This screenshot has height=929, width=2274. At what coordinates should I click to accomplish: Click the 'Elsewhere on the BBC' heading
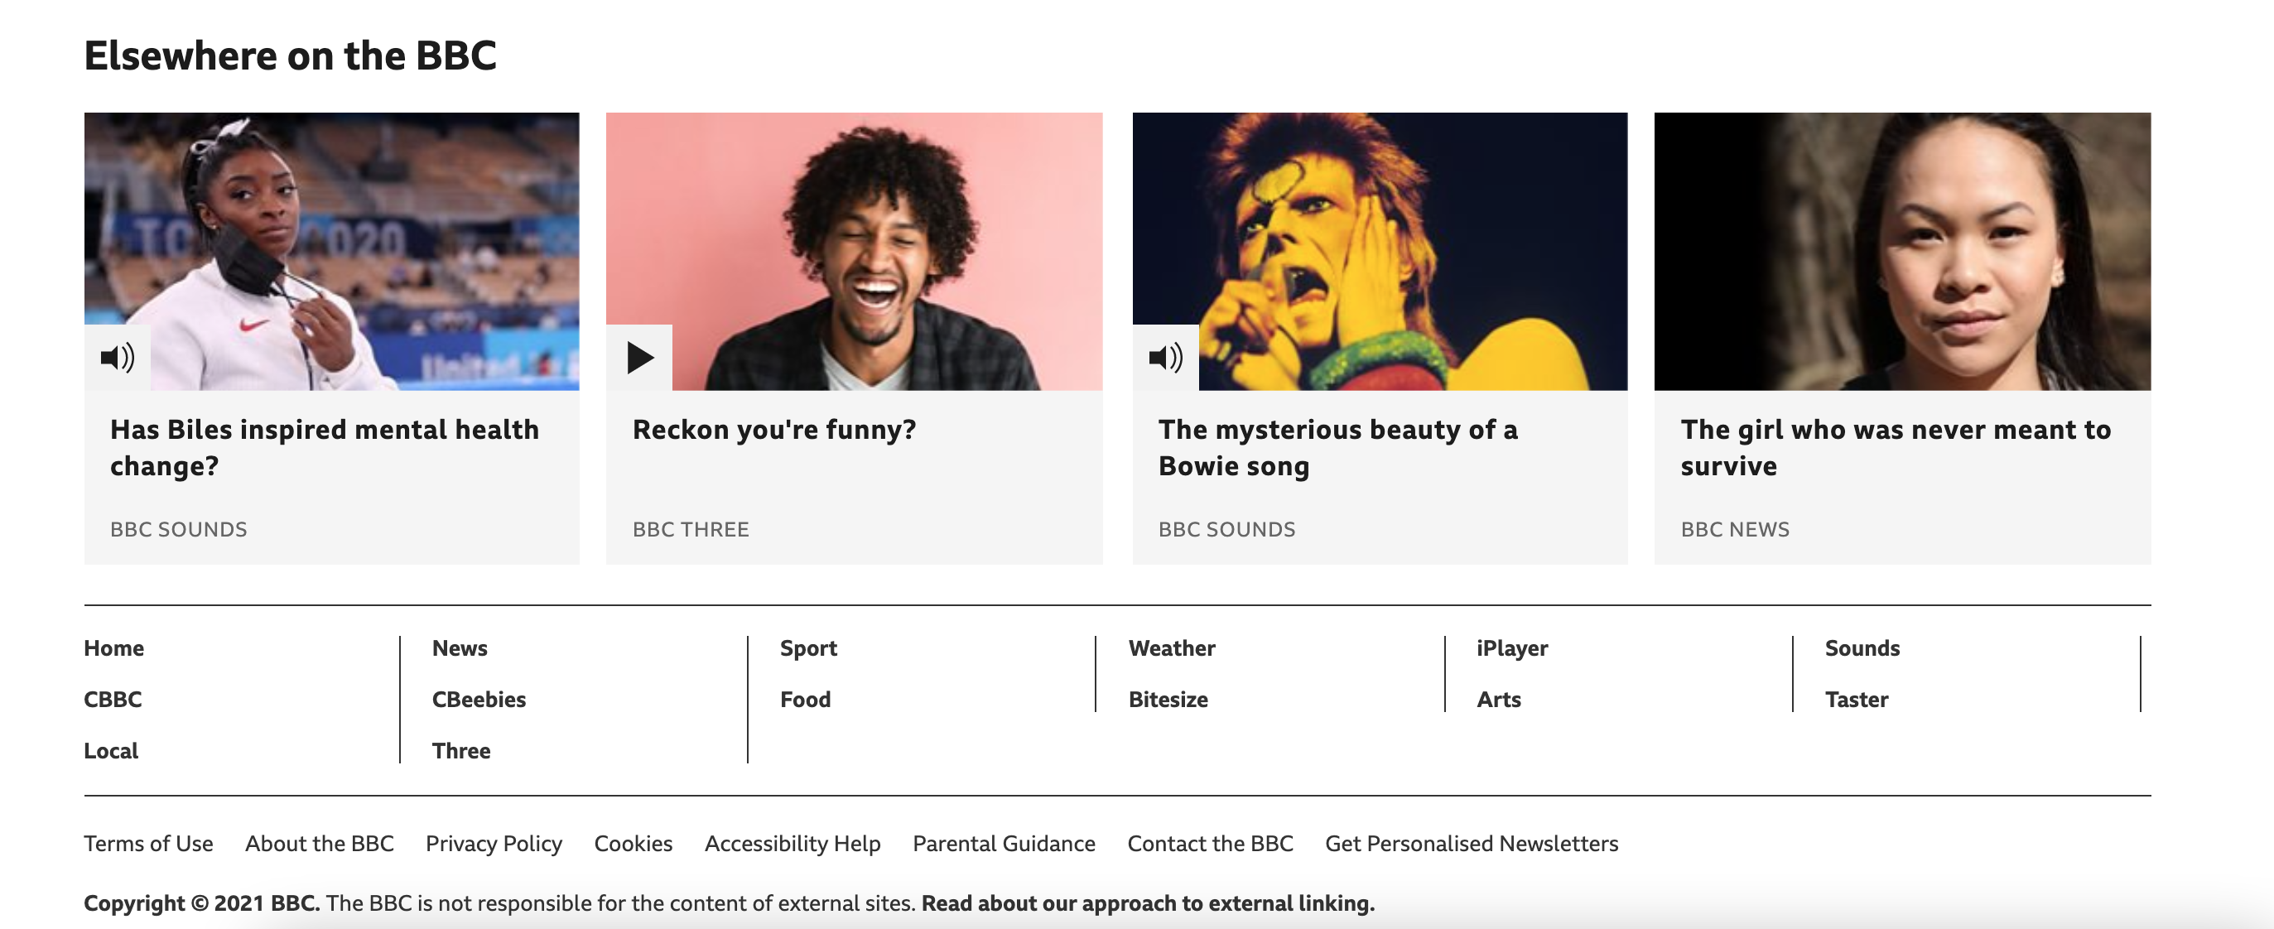pos(291,55)
